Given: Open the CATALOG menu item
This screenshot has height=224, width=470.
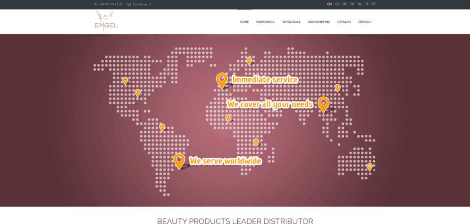Looking at the screenshot, I should [344, 22].
